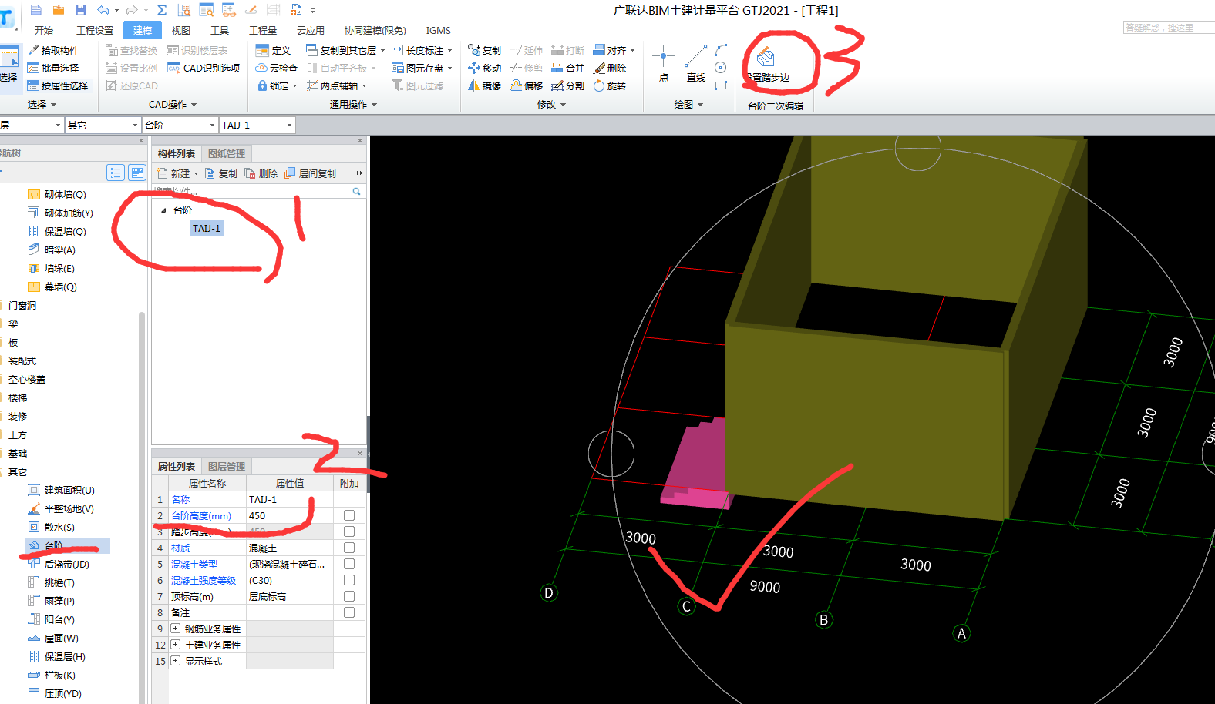The width and height of the screenshot is (1215, 704).
Task: Tick the 附加 checkbox for 混凝土强度等级
Action: [349, 580]
